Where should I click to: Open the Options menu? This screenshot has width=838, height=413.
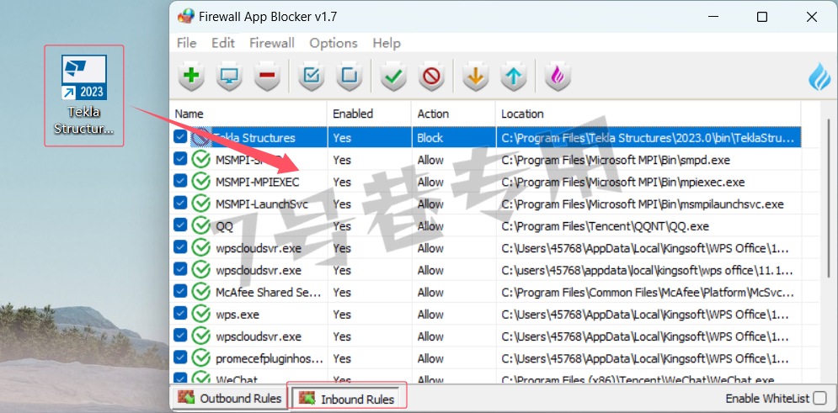(x=334, y=43)
